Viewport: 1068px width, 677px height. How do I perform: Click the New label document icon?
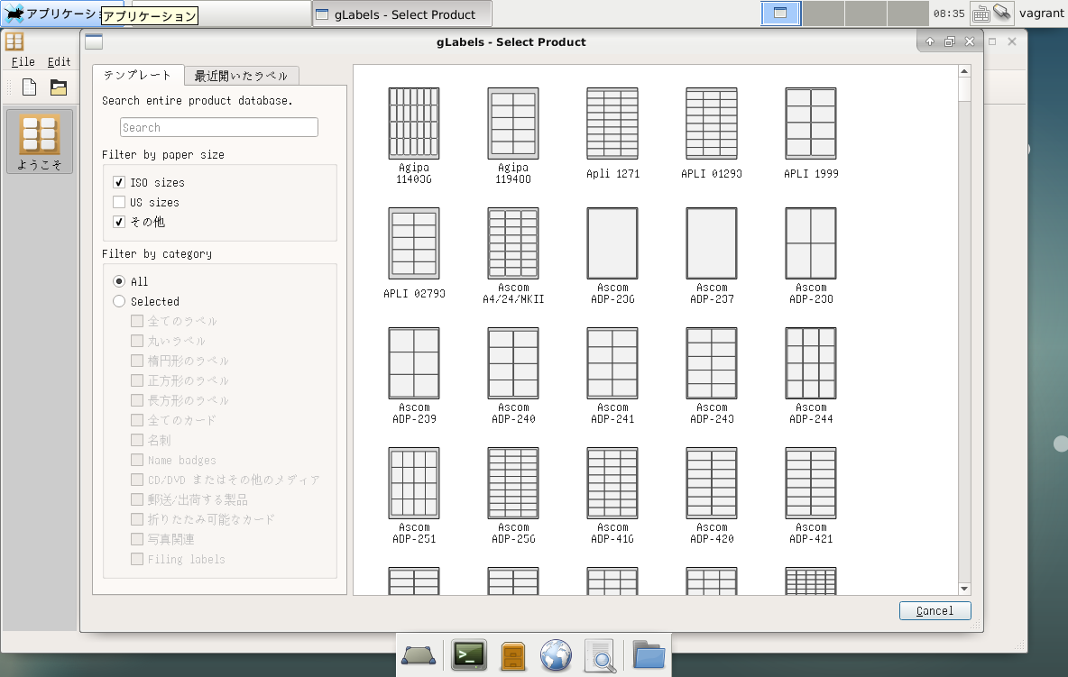(27, 87)
